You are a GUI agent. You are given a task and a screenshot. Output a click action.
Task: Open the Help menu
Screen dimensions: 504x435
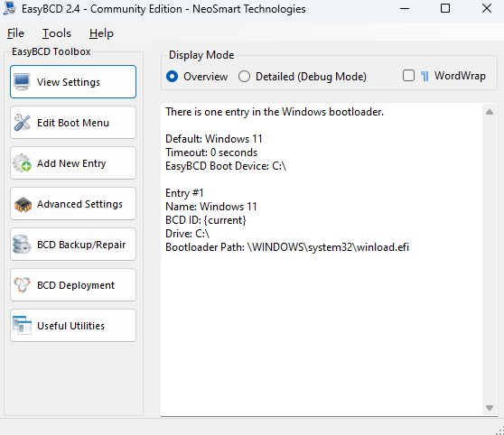coord(101,33)
